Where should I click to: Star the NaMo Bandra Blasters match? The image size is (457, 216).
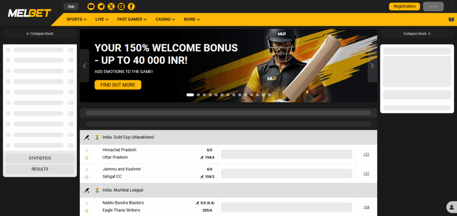[87, 211]
